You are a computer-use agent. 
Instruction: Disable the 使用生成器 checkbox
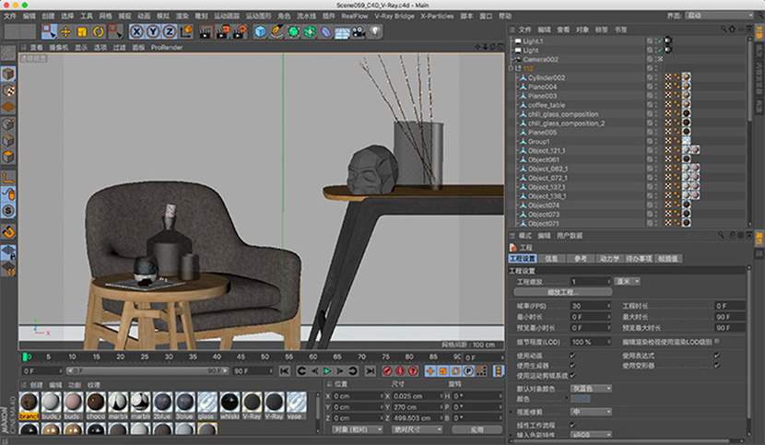point(572,365)
